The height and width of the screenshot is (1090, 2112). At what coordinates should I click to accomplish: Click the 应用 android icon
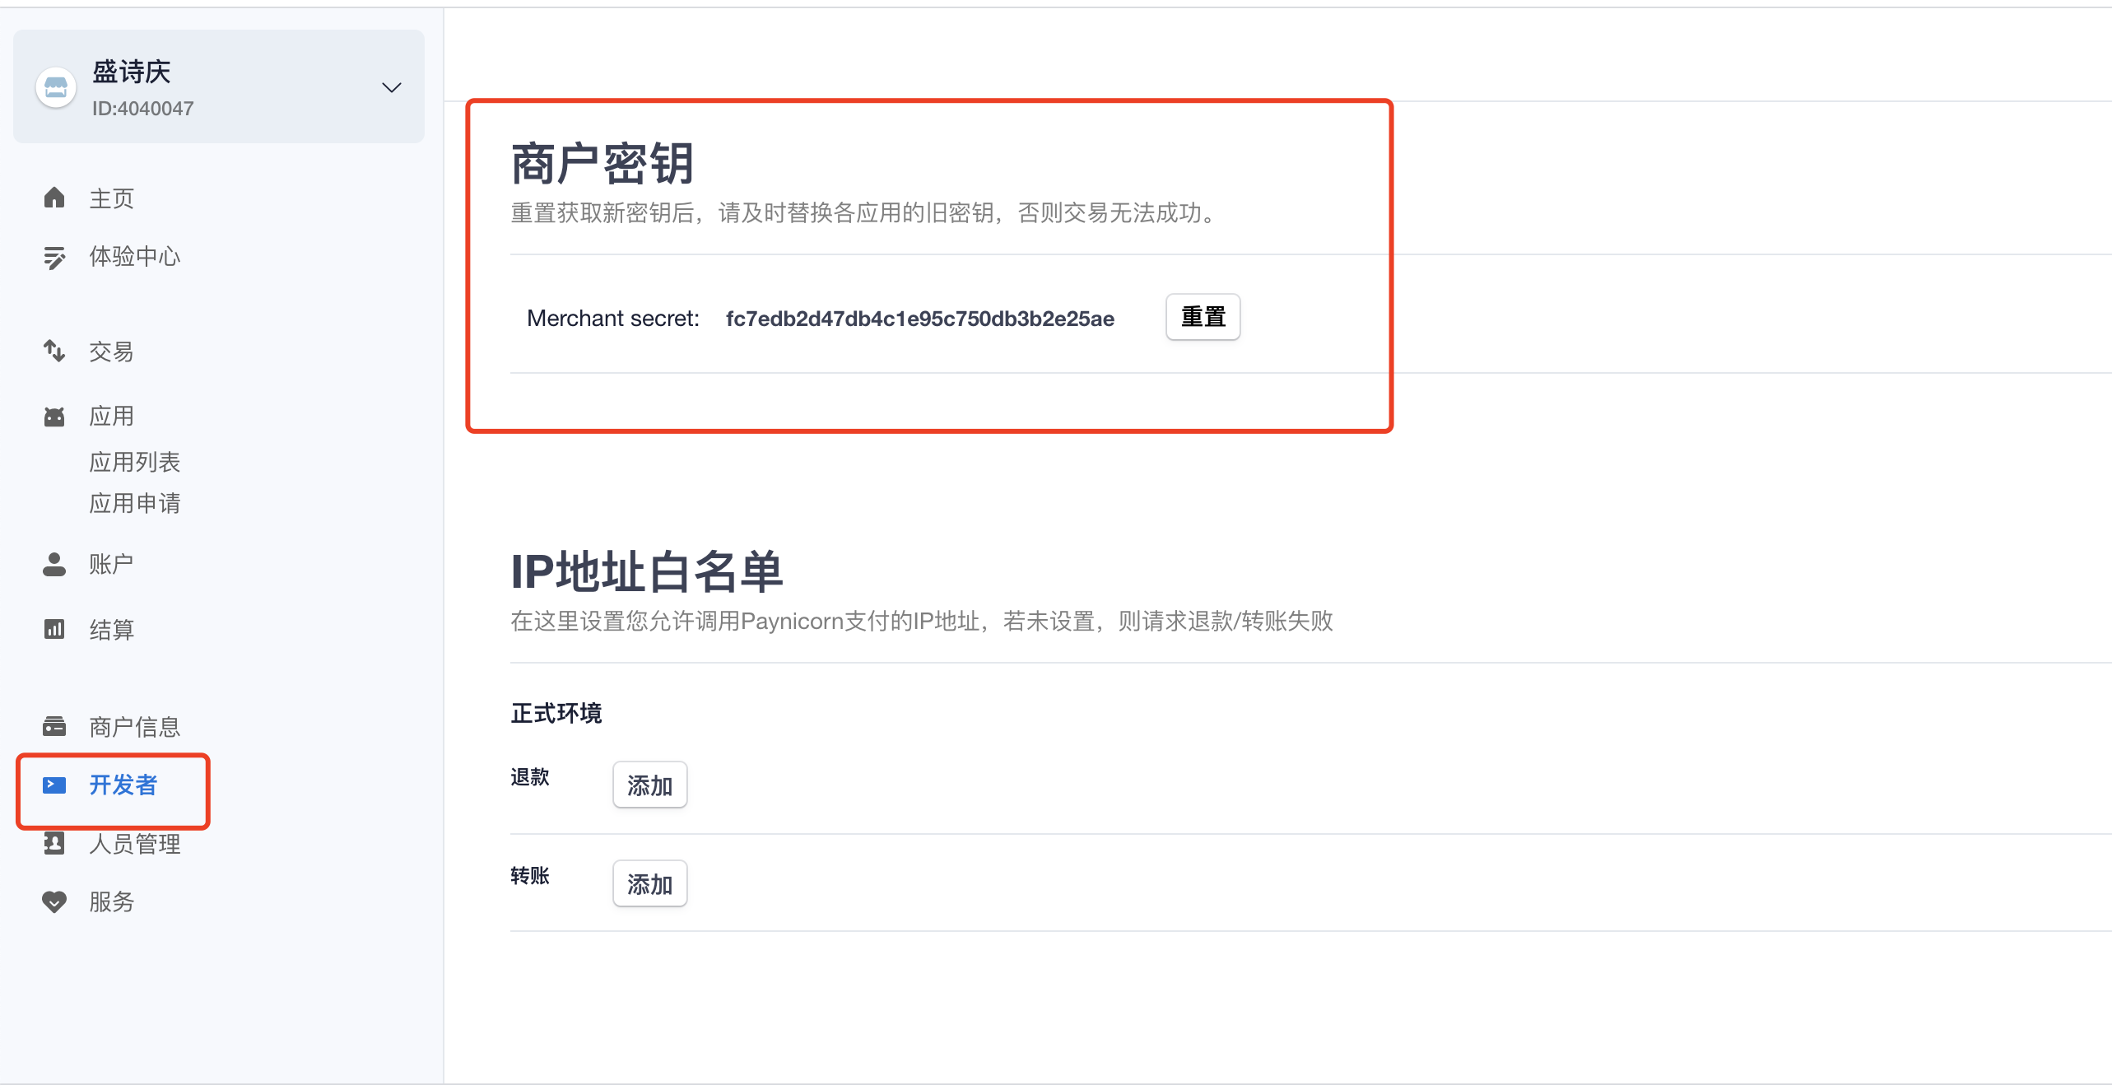click(x=54, y=416)
